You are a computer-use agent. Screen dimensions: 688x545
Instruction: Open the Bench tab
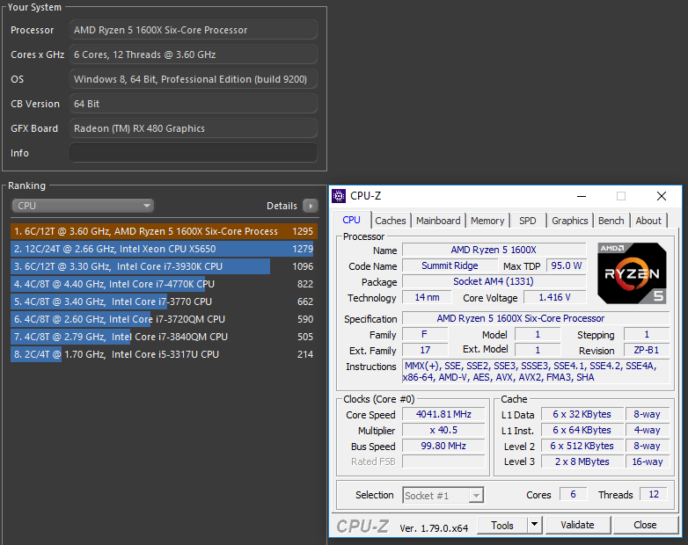coord(611,221)
